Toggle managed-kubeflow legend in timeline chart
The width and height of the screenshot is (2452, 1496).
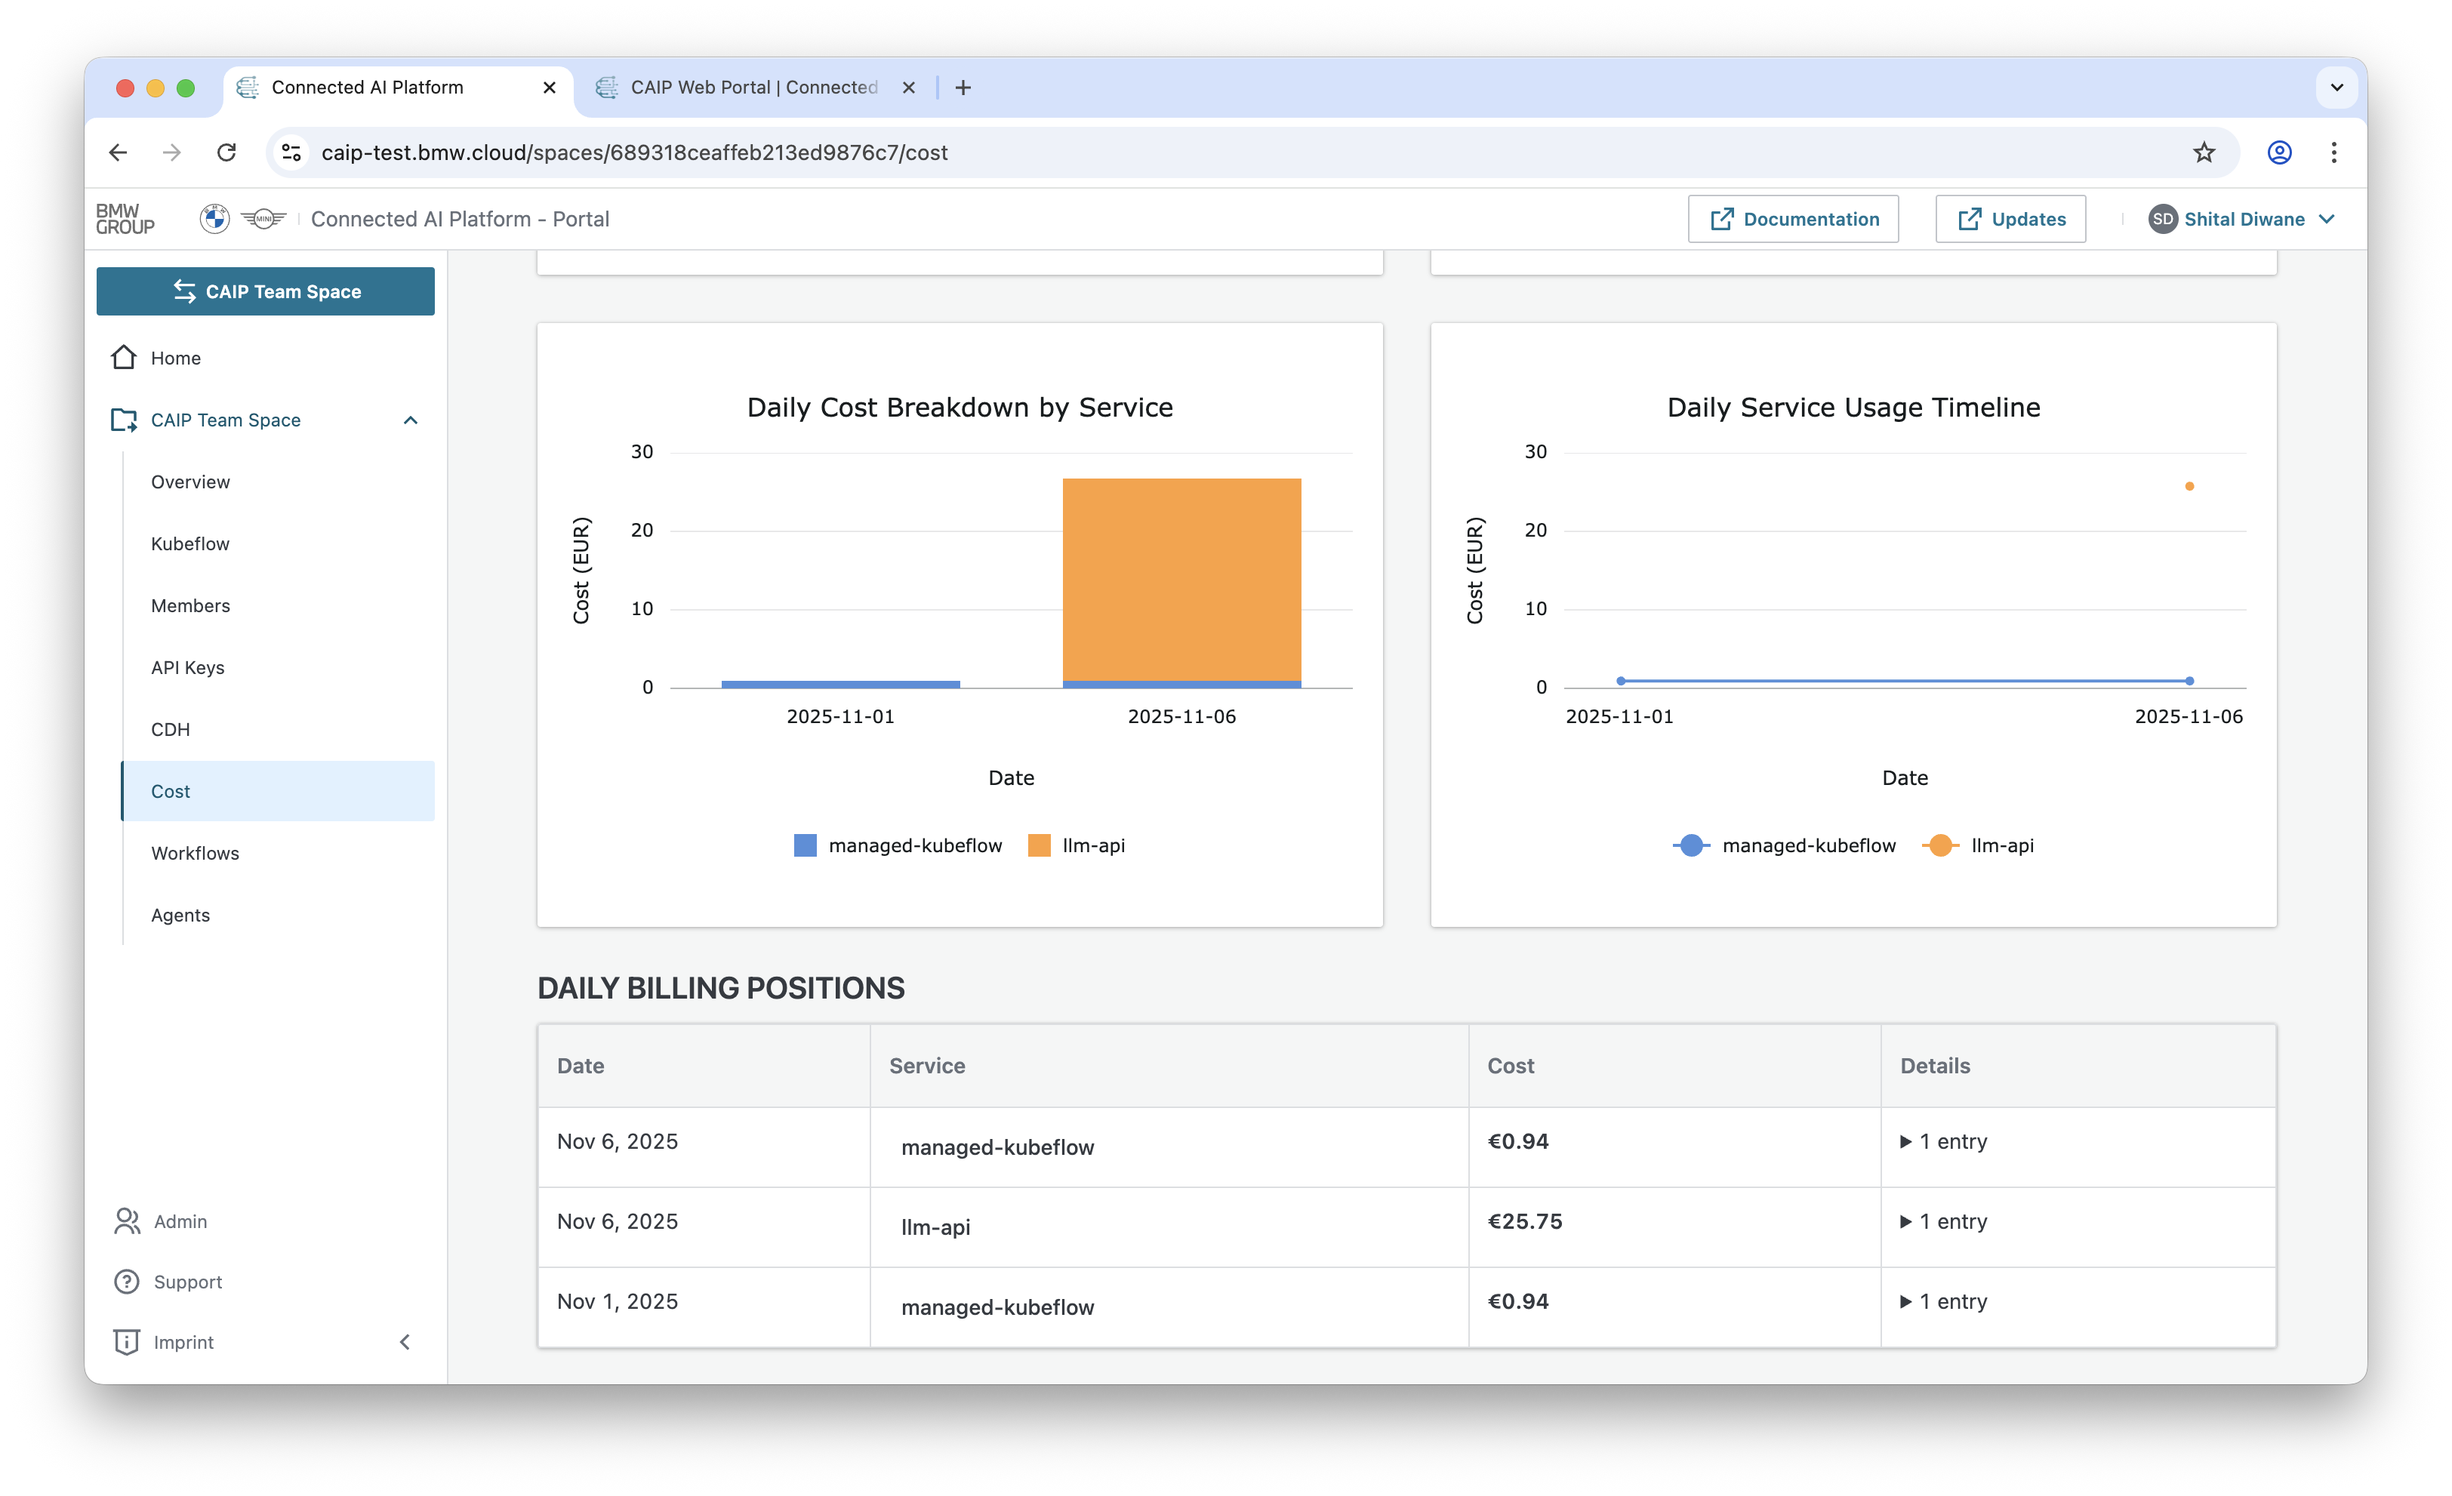pyautogui.click(x=1785, y=845)
